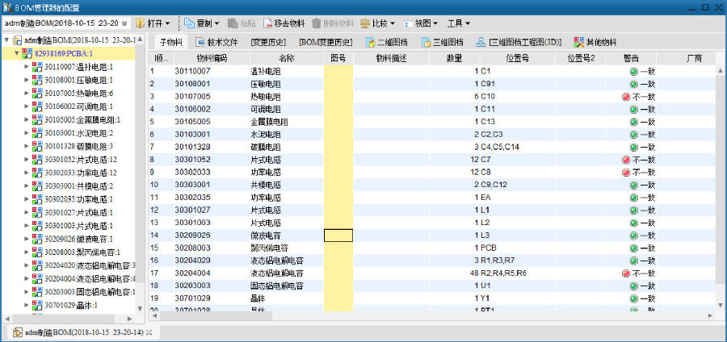Click the 视图 view icon
The image size is (727, 342).
407,23
